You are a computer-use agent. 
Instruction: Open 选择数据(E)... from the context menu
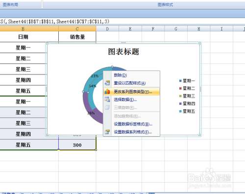pyautogui.click(x=125, y=99)
